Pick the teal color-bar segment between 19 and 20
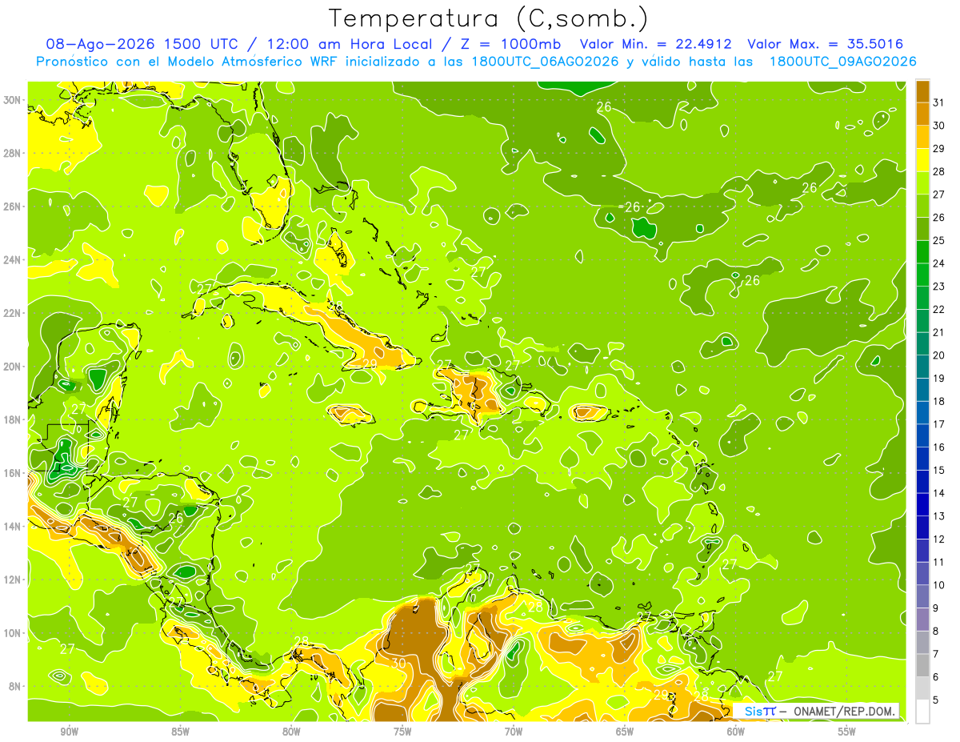960x742 pixels. 922,366
